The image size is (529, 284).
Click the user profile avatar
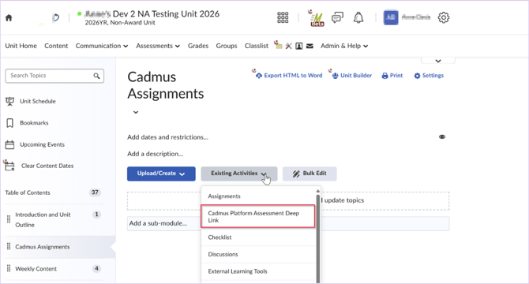pos(391,17)
